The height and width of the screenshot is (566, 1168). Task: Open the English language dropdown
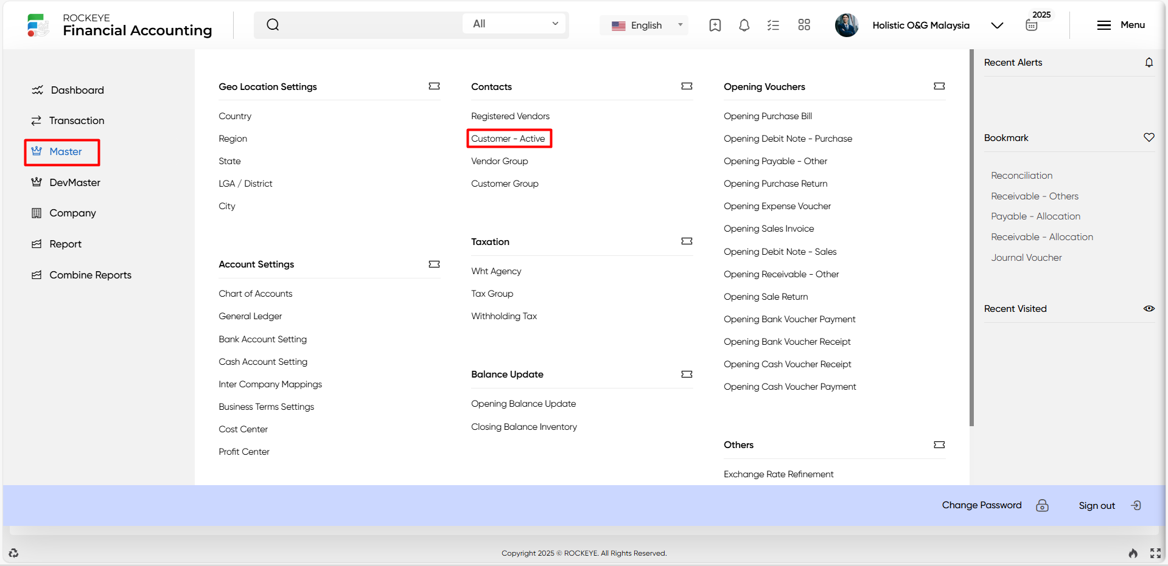click(x=646, y=26)
